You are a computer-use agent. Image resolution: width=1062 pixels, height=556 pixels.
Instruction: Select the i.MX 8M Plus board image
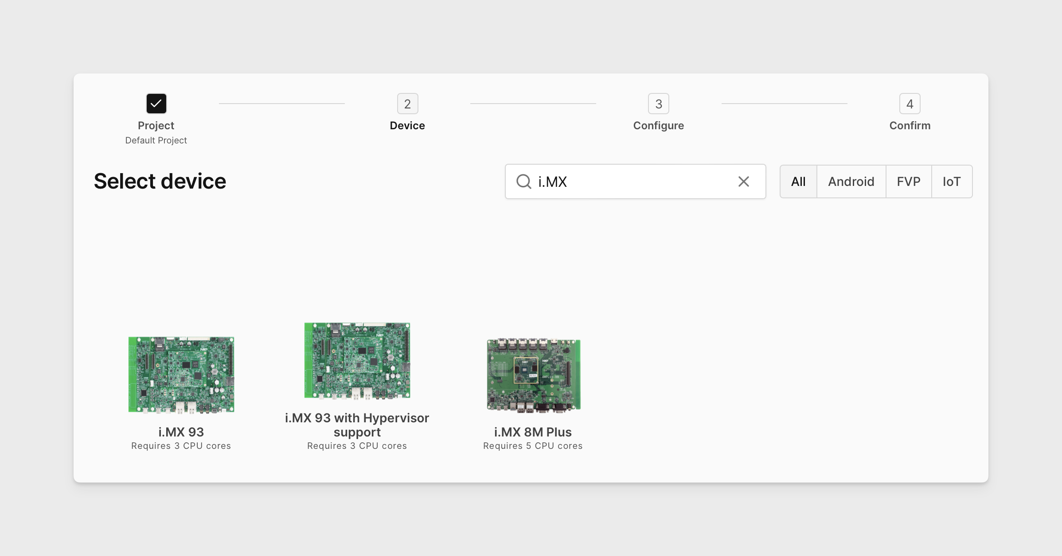click(533, 375)
